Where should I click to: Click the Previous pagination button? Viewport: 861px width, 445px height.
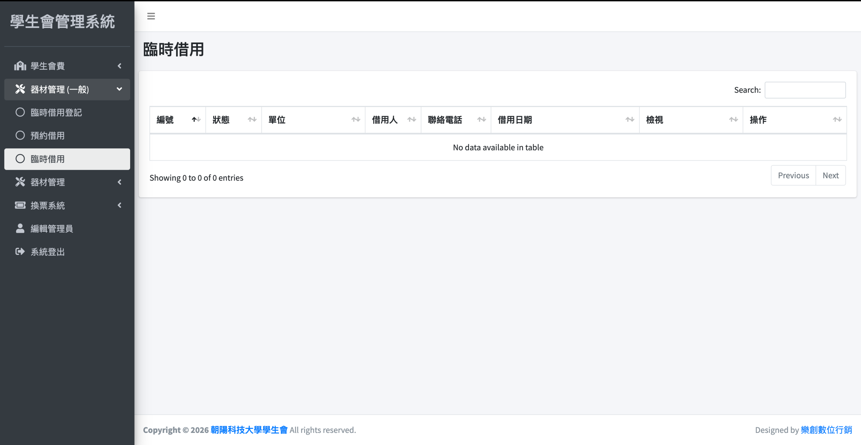tap(793, 176)
